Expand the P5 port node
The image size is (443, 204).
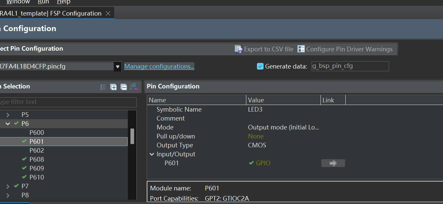(x=8, y=115)
